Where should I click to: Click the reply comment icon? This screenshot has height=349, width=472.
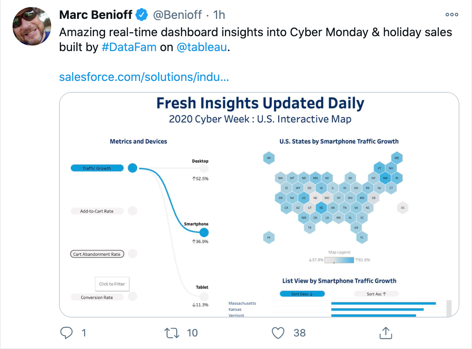click(67, 333)
